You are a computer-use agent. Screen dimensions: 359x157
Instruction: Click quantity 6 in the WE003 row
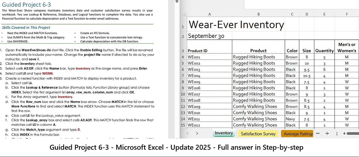(x=324, y=69)
